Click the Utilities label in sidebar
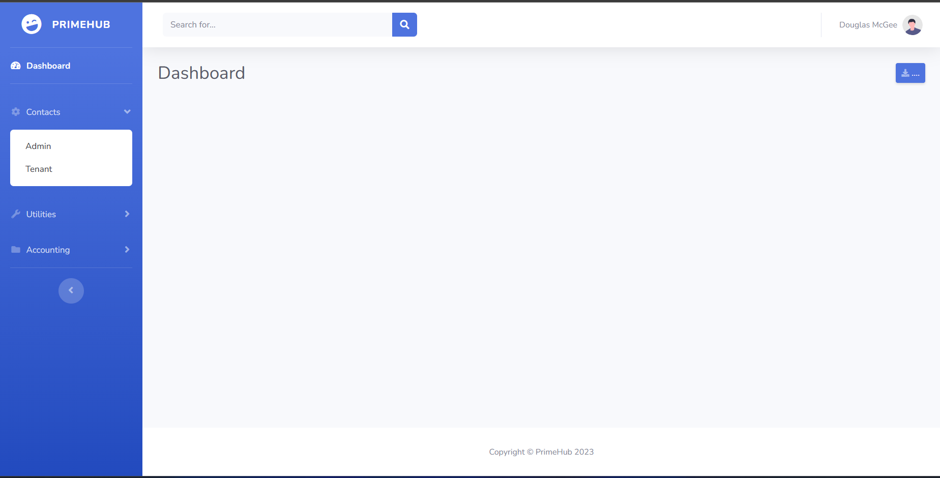The height and width of the screenshot is (478, 940). (41, 214)
